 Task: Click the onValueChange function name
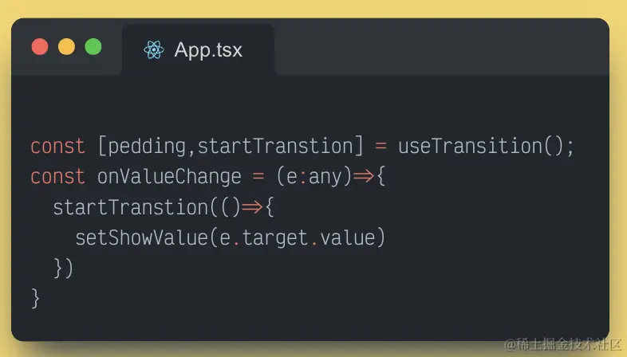(x=169, y=177)
